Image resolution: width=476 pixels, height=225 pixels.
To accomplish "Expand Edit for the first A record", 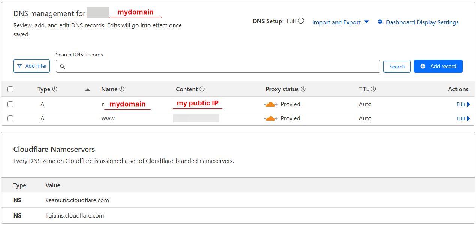I will pos(463,104).
